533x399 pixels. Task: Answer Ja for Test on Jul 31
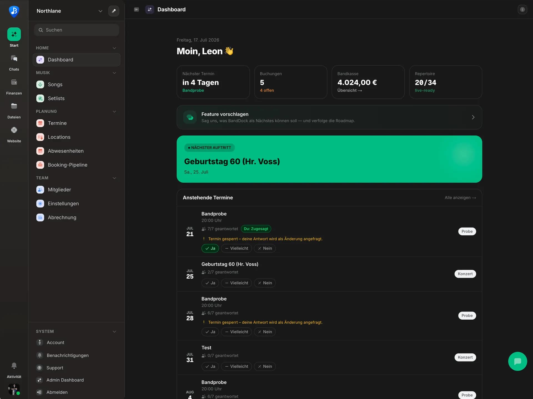(210, 366)
